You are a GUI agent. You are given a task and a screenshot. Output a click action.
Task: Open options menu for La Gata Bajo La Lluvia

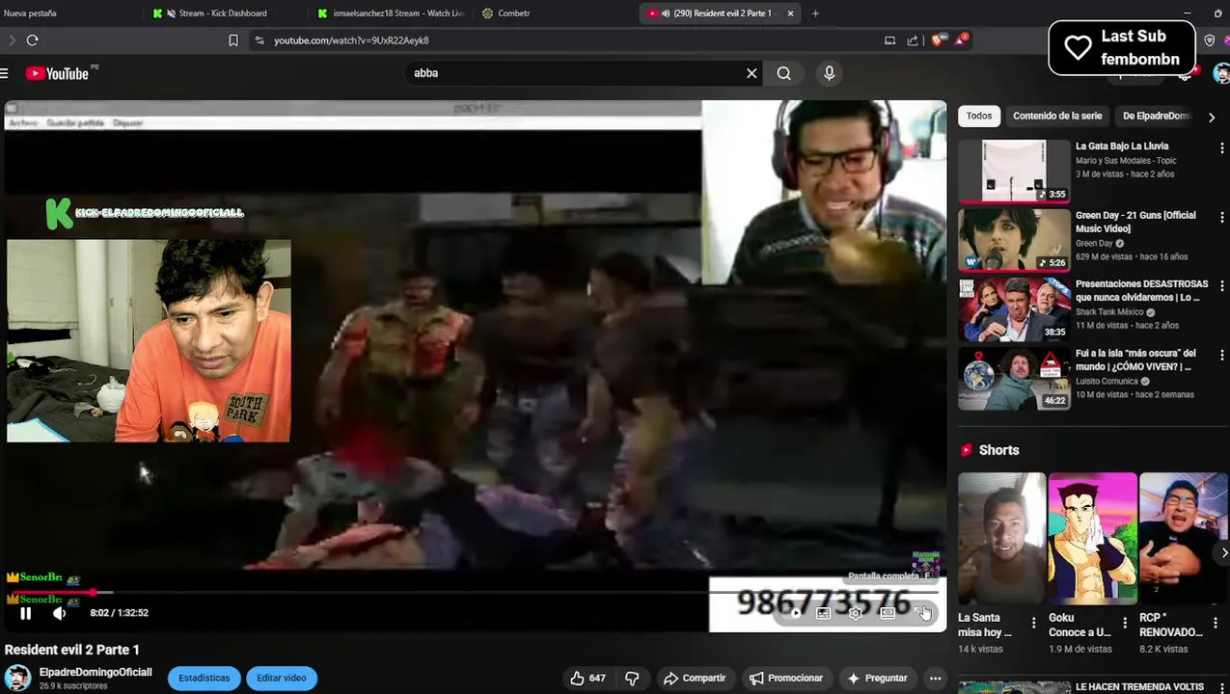pyautogui.click(x=1221, y=148)
